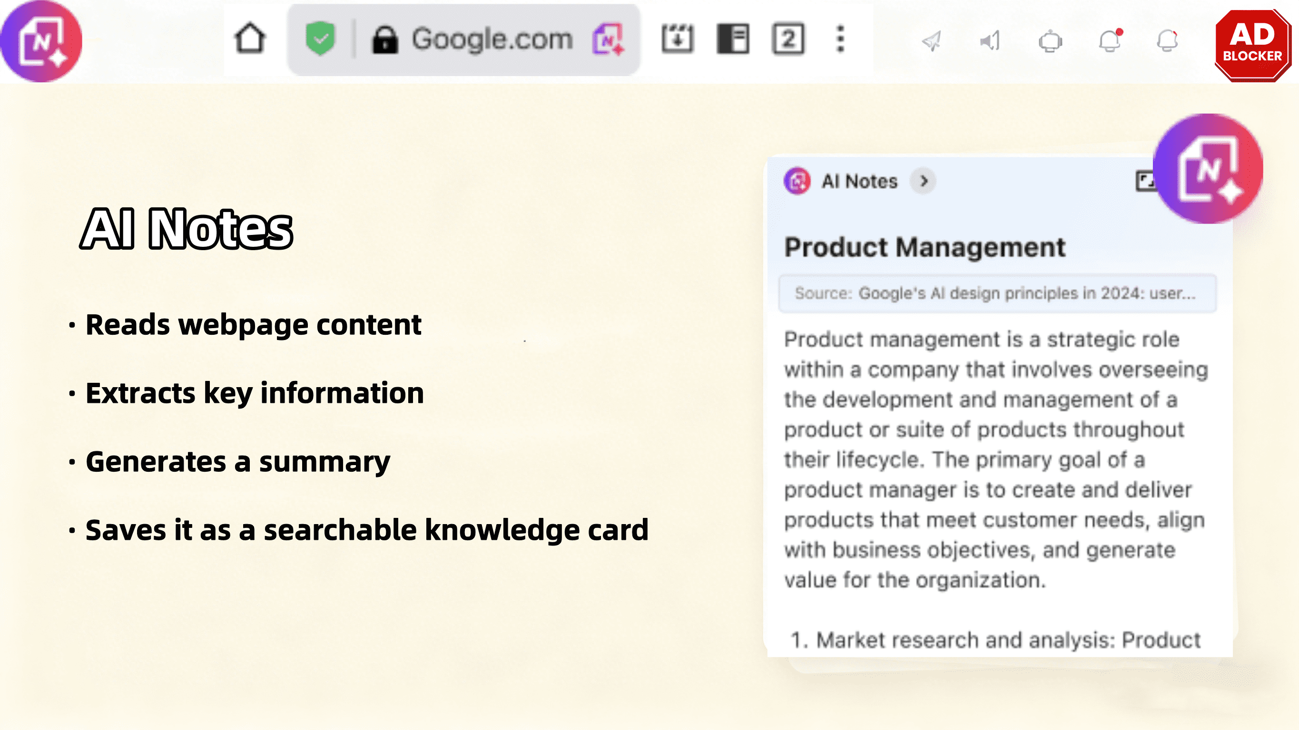
Task: Open the tab switcher showing 2 tabs
Action: 788,39
